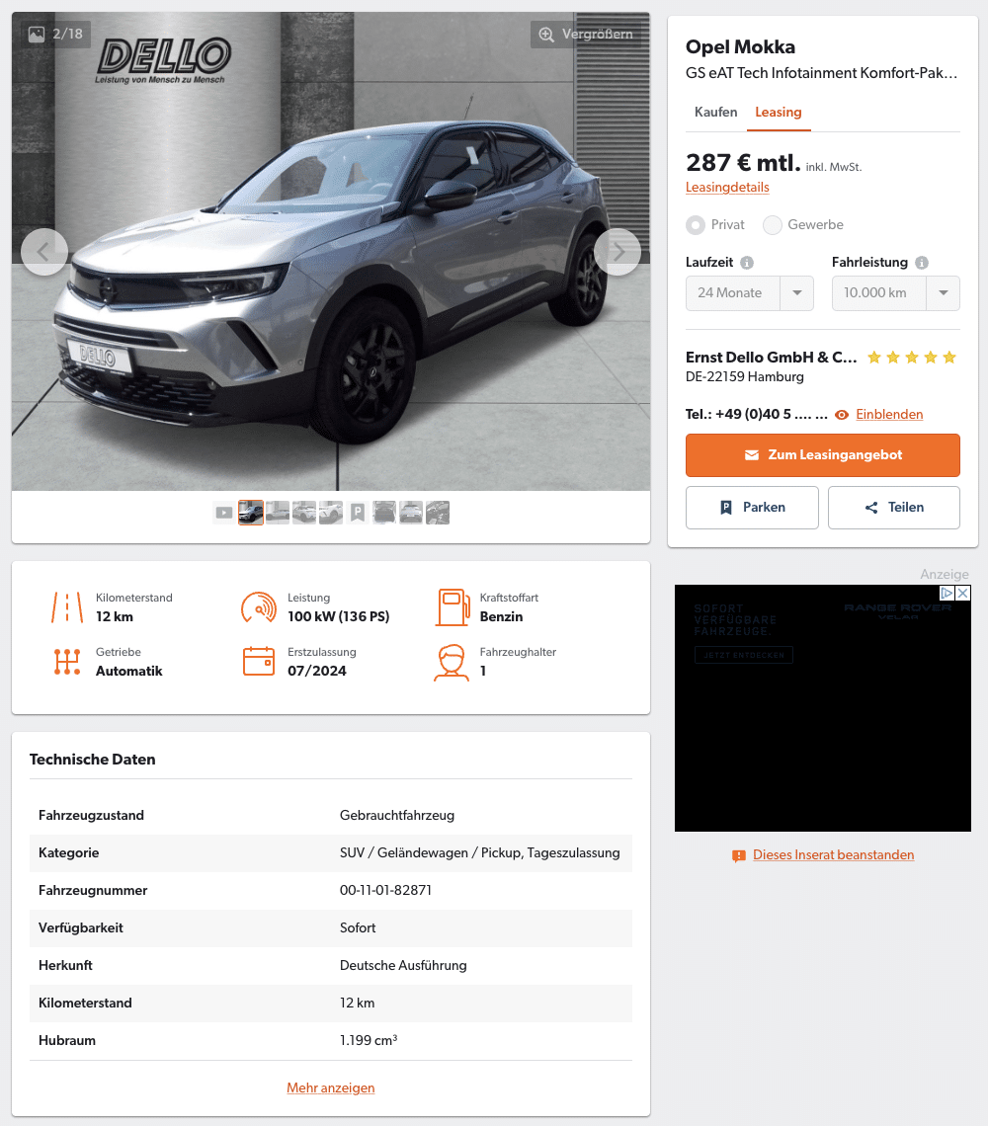Select the Gewerbe radio option
Screen dimensions: 988x1126
pos(773,225)
